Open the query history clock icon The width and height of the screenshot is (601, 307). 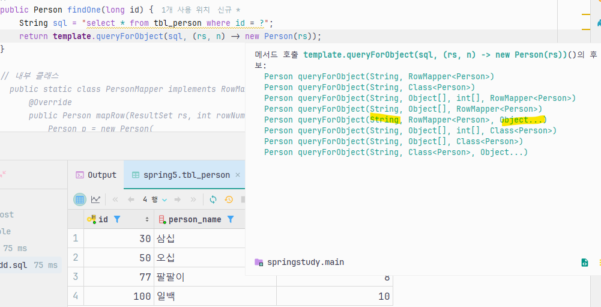click(229, 199)
